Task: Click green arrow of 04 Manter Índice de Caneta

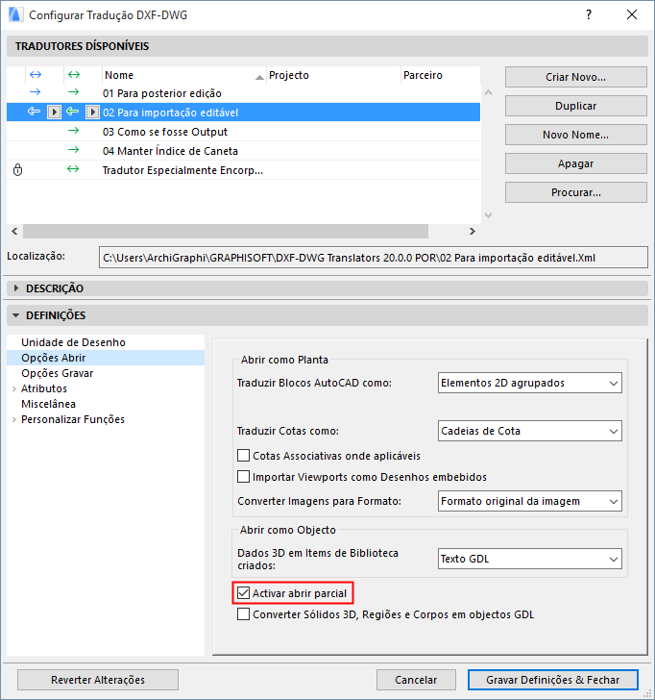Action: (x=74, y=150)
